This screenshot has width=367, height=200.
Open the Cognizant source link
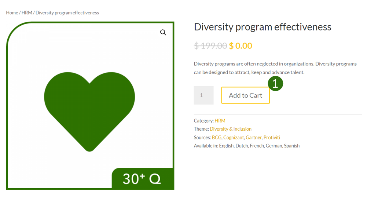[x=233, y=138]
